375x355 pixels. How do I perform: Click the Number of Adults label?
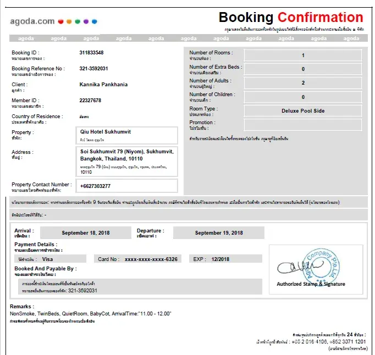coord(210,81)
